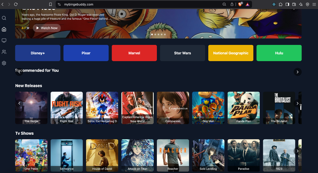Go back in Tv Shows row
The height and width of the screenshot is (173, 318).
point(19,151)
